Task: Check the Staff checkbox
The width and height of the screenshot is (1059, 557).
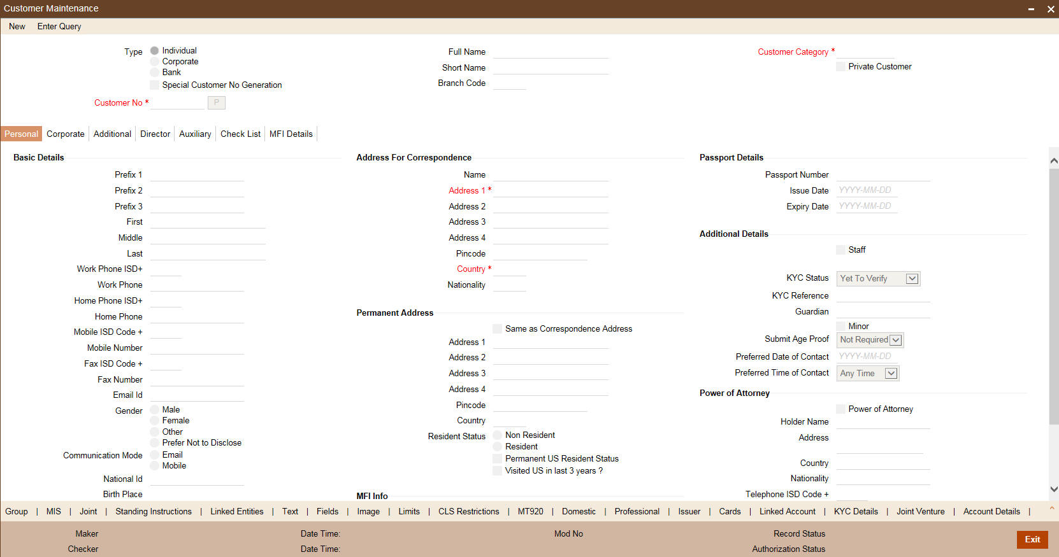Action: point(840,250)
